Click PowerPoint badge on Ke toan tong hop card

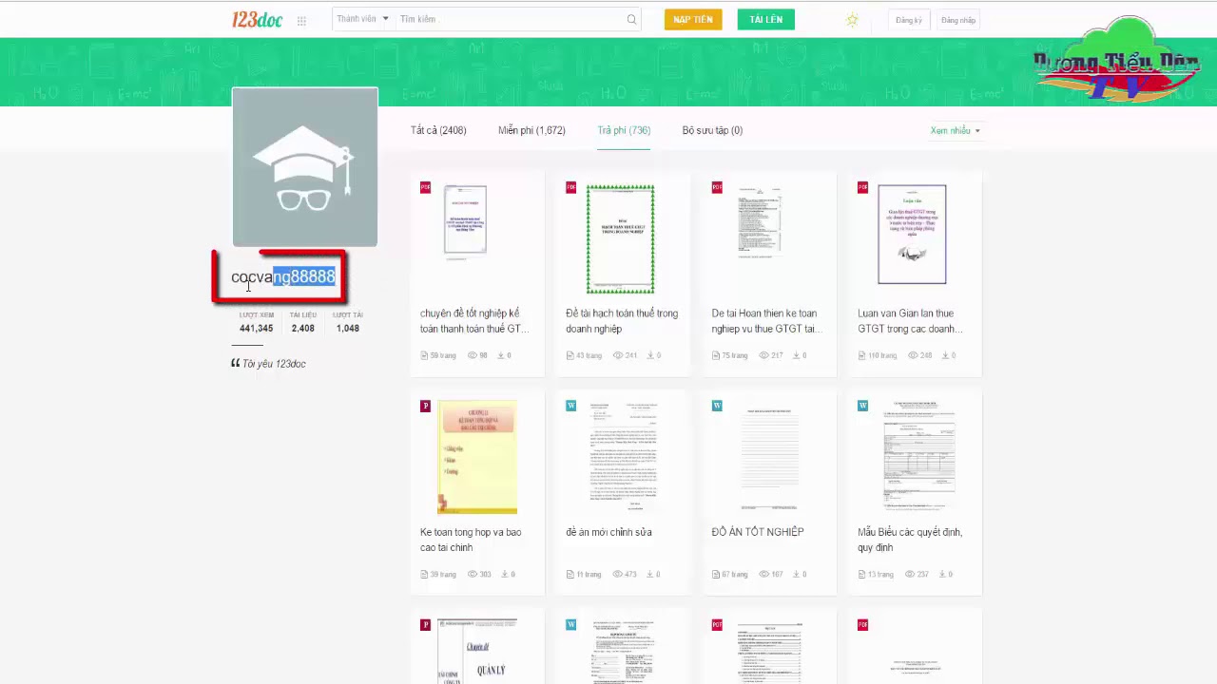pos(425,406)
